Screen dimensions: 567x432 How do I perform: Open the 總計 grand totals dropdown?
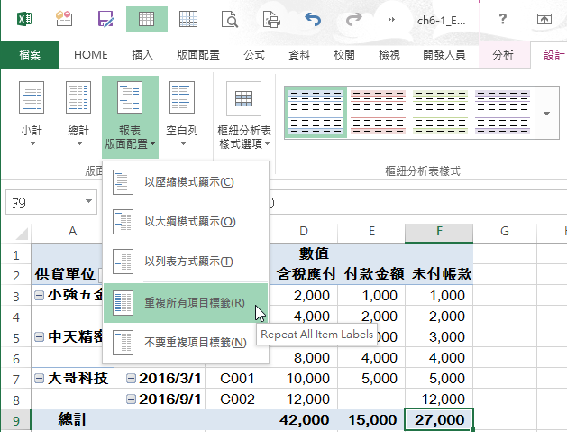pyautogui.click(x=78, y=114)
